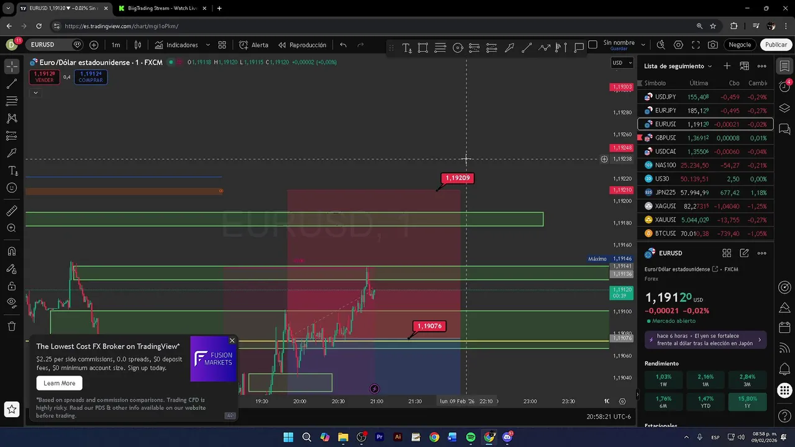Image resolution: width=795 pixels, height=447 pixels.
Task: Select the ruler measure tool
Action: pyautogui.click(x=12, y=211)
